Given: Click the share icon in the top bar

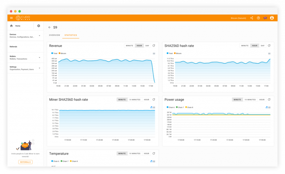Looking at the screenshot, I should (252, 18).
